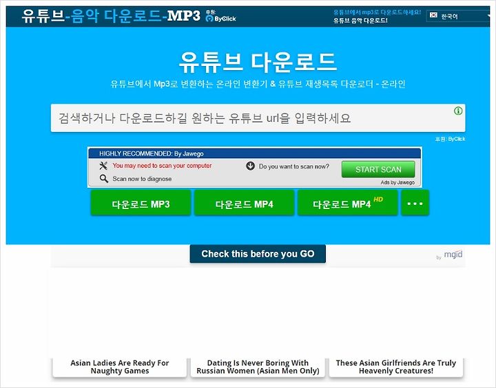The height and width of the screenshot is (388, 496).
Task: Open Asian Ladies Are Ready ad card
Action: tap(120, 367)
